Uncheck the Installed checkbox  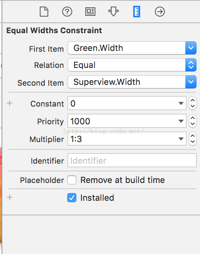[x=72, y=198]
